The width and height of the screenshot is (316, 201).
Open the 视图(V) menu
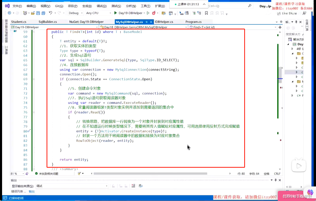click(x=46, y=6)
